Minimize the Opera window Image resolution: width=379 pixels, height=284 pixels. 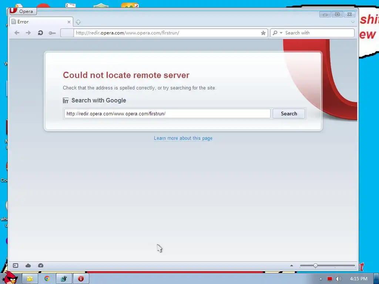point(325,14)
